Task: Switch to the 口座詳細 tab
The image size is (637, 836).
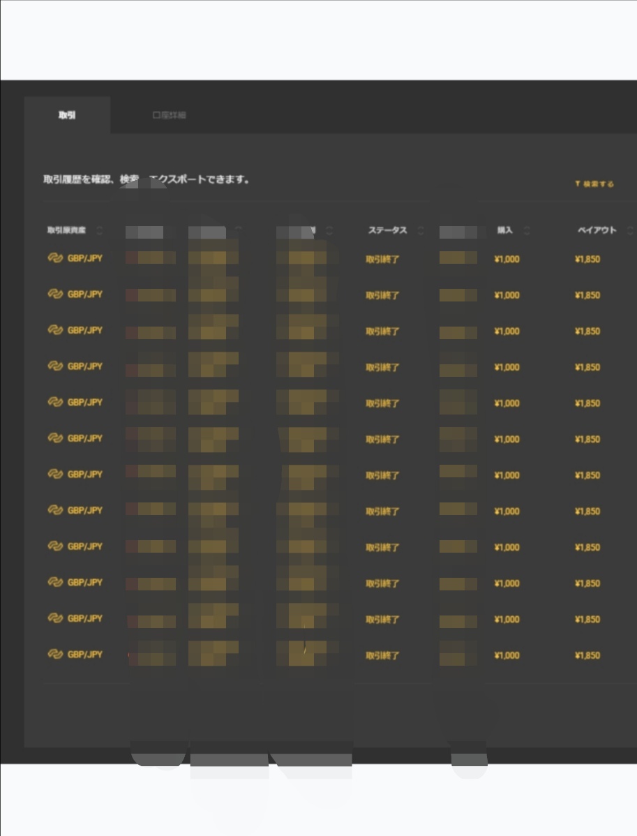Action: point(169,115)
